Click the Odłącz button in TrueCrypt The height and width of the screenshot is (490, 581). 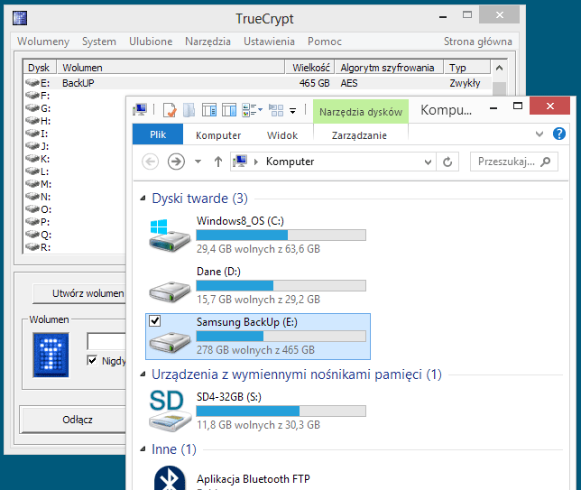tap(73, 420)
